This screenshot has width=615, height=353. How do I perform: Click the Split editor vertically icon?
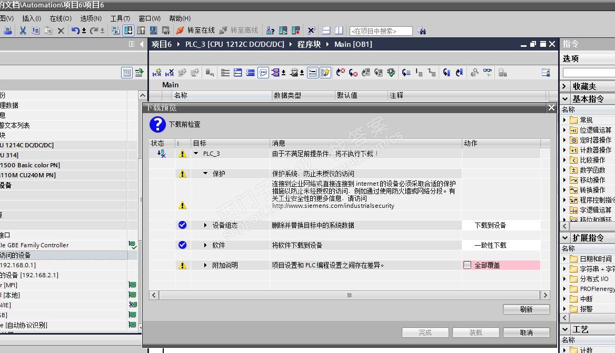click(339, 30)
